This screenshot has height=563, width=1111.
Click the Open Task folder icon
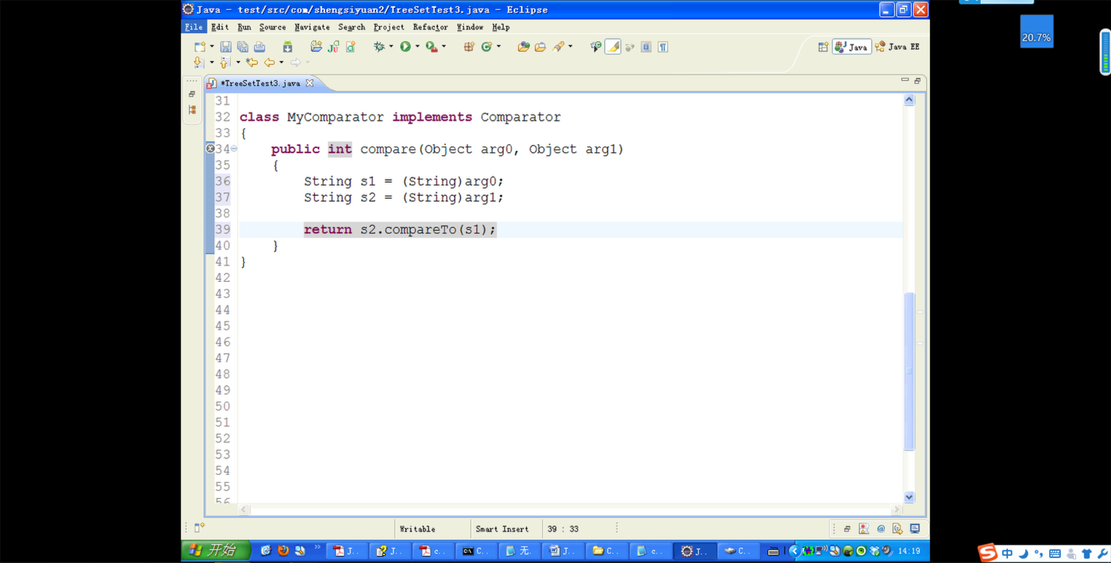540,47
